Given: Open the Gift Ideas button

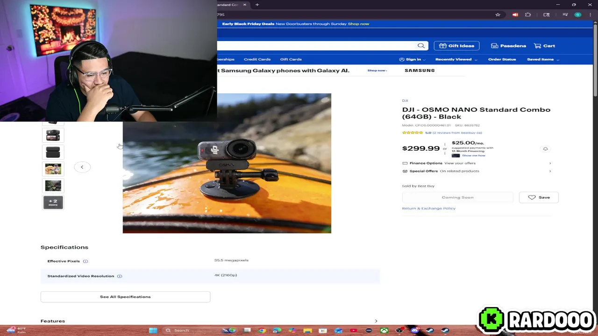Looking at the screenshot, I should (x=456, y=46).
